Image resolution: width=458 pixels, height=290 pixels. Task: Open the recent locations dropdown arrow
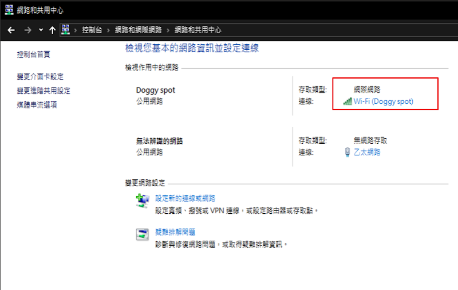41,30
